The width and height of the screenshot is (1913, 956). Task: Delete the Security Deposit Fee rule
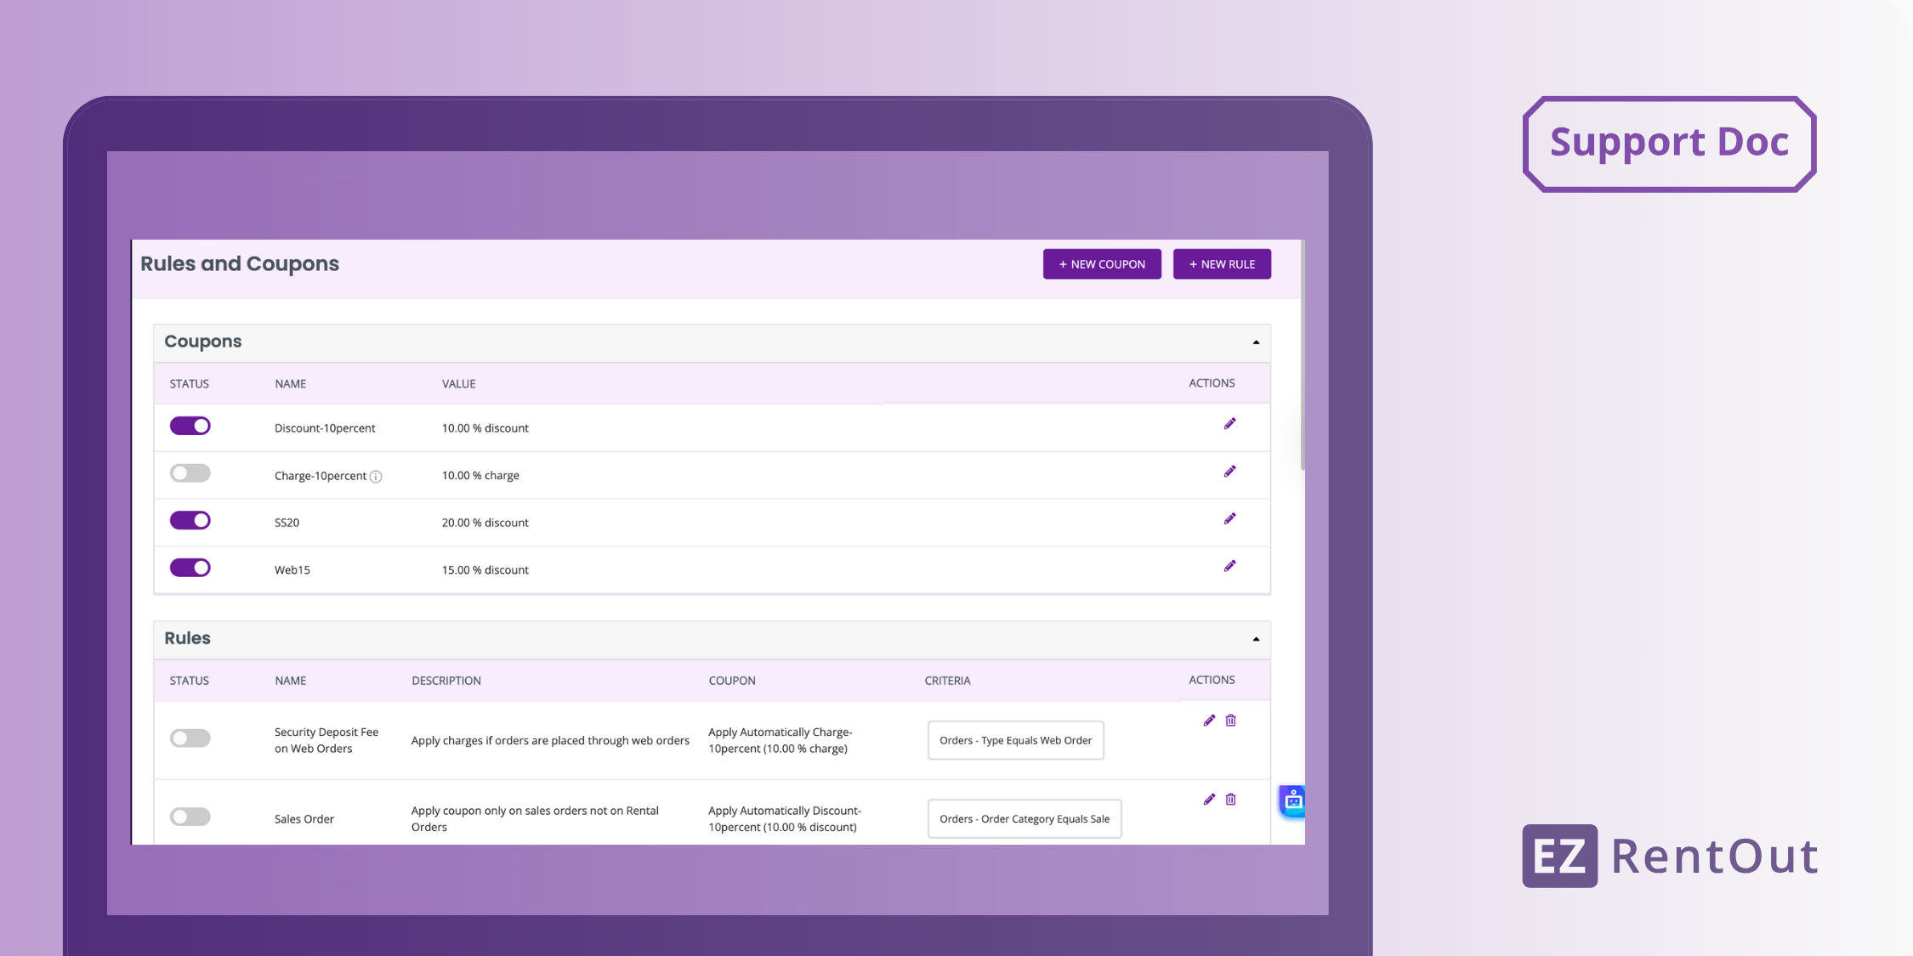coord(1230,721)
